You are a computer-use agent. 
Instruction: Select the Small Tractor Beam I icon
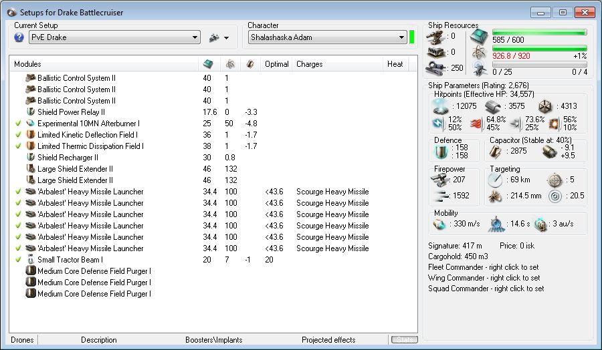30,260
